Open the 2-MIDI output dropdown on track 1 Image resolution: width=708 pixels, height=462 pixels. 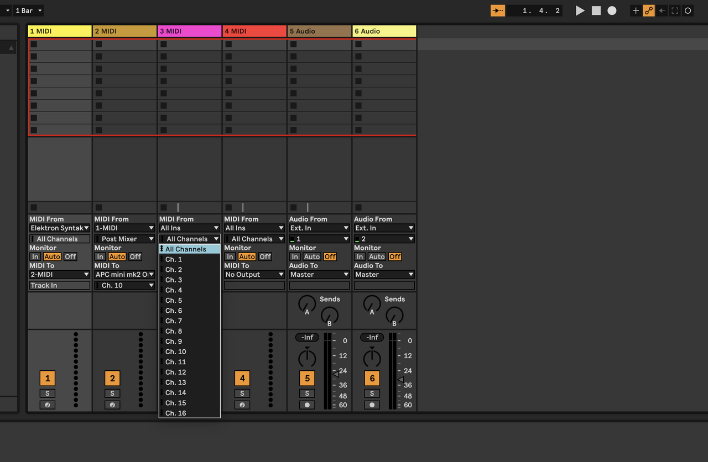60,274
